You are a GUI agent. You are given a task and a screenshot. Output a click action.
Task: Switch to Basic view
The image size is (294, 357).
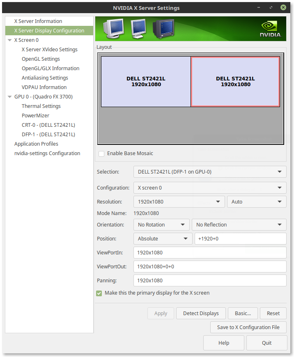pyautogui.click(x=243, y=314)
